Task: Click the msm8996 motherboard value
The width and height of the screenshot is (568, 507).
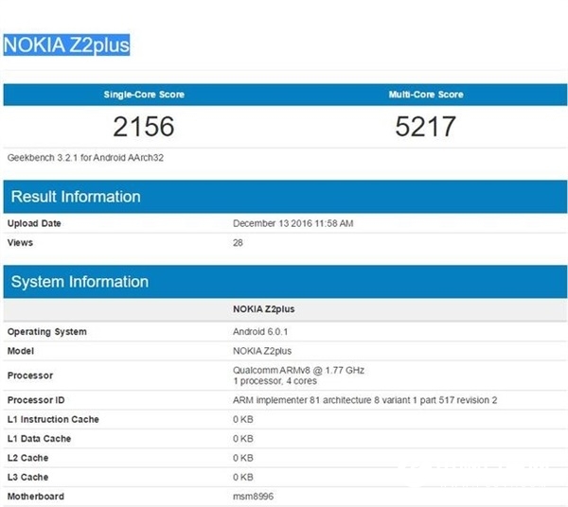Action: (254, 497)
